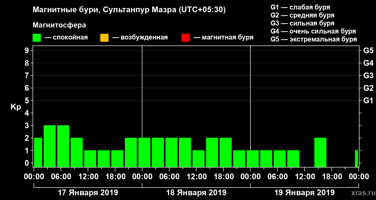Click the Kp 1 bar at 12:00–15:00, 17 Января
The width and height of the screenshot is (376, 200).
coord(90,158)
